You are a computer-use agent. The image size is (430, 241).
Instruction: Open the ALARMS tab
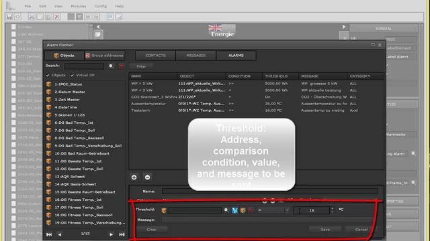point(236,56)
